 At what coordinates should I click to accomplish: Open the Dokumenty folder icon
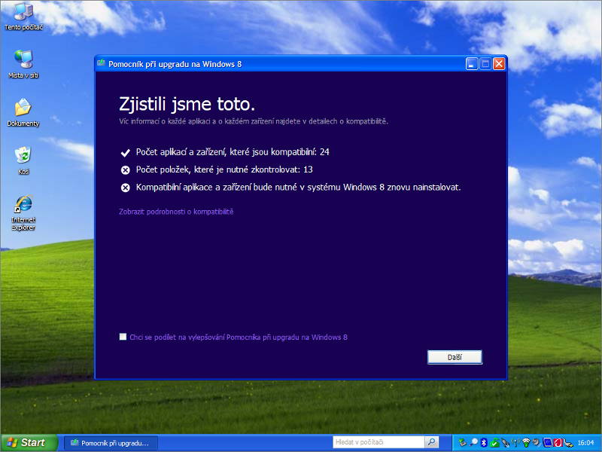[23, 112]
